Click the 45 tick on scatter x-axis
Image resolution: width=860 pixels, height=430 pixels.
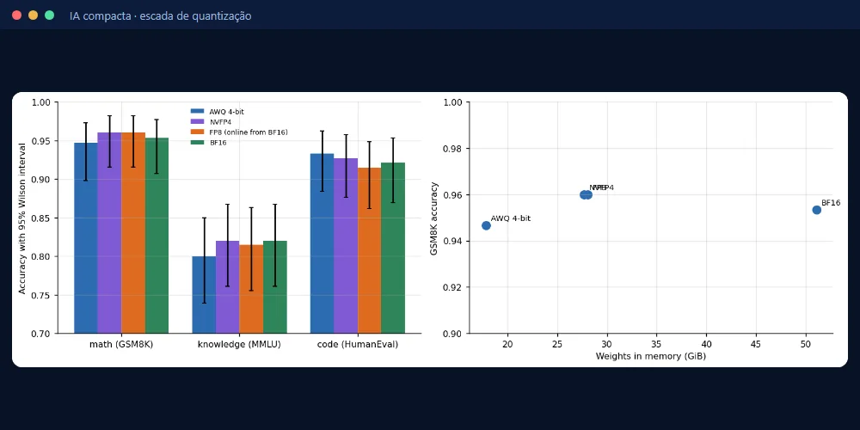tap(756, 344)
